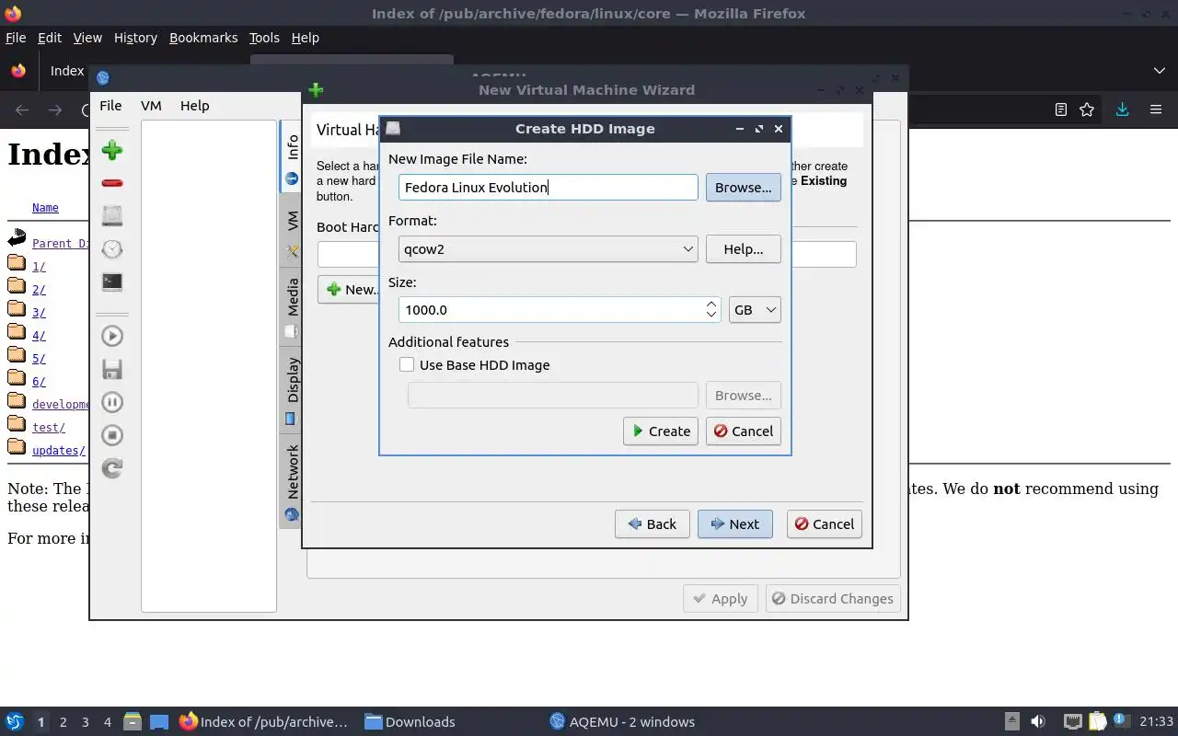Click Create in the Create HDD Image dialog

click(661, 431)
